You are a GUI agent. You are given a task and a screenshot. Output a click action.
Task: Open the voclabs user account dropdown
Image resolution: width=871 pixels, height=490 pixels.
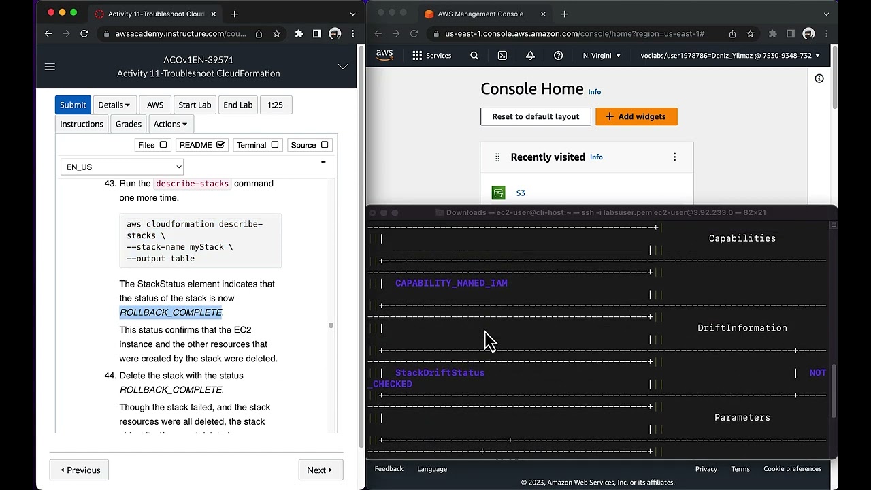tap(730, 56)
